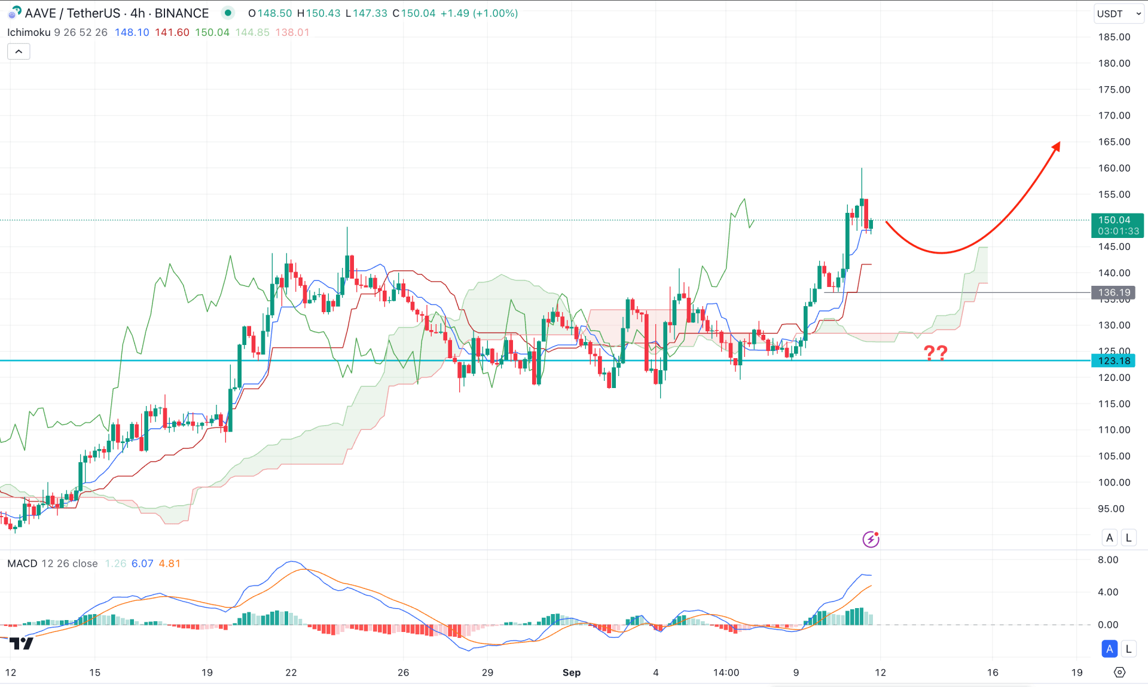This screenshot has width=1148, height=687.
Task: Click the 8.00 MACD axis label
Action: pos(1108,560)
